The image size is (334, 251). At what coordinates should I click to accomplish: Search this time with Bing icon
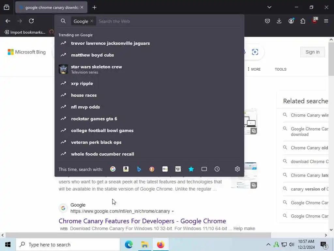pos(139,169)
